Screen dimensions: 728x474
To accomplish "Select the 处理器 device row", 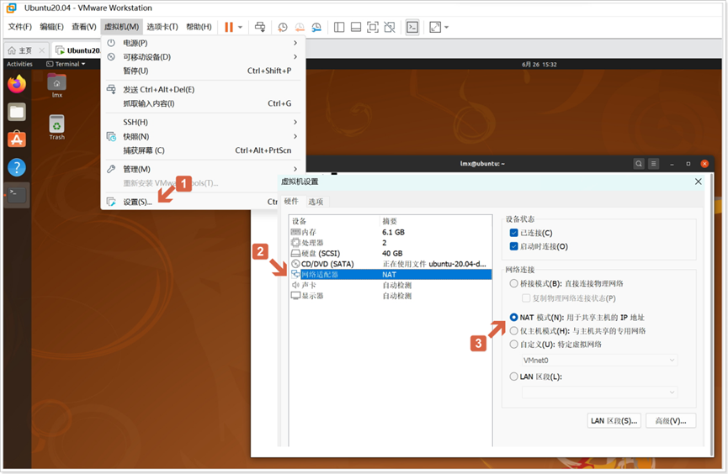I will 391,243.
